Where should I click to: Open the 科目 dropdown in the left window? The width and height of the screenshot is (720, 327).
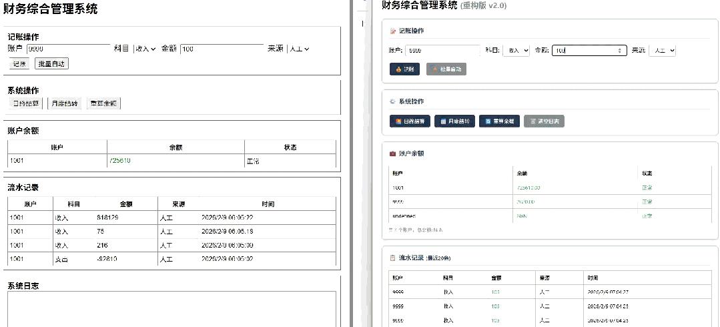[145, 49]
